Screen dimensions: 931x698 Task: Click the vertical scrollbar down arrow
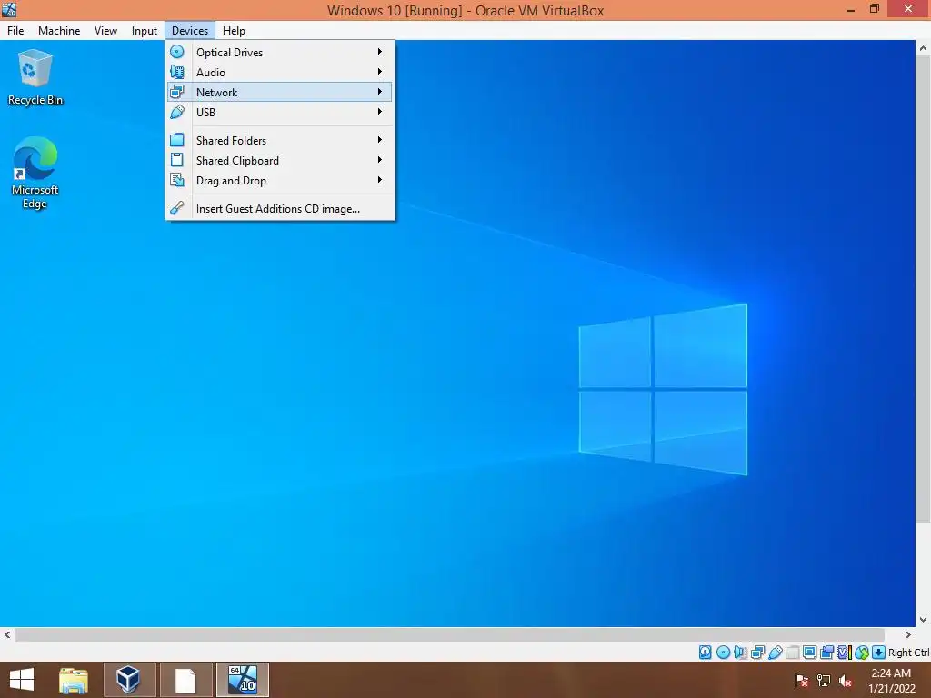(924, 620)
